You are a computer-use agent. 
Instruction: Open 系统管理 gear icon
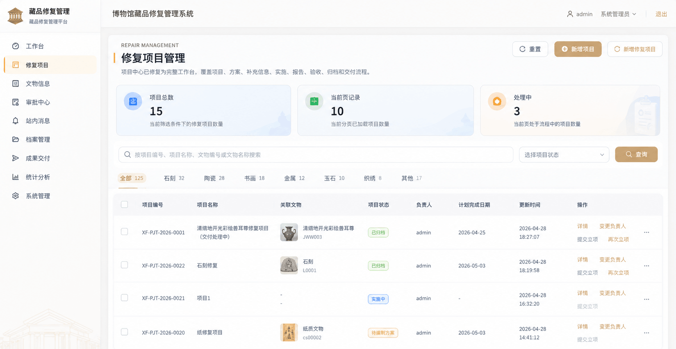pyautogui.click(x=16, y=196)
